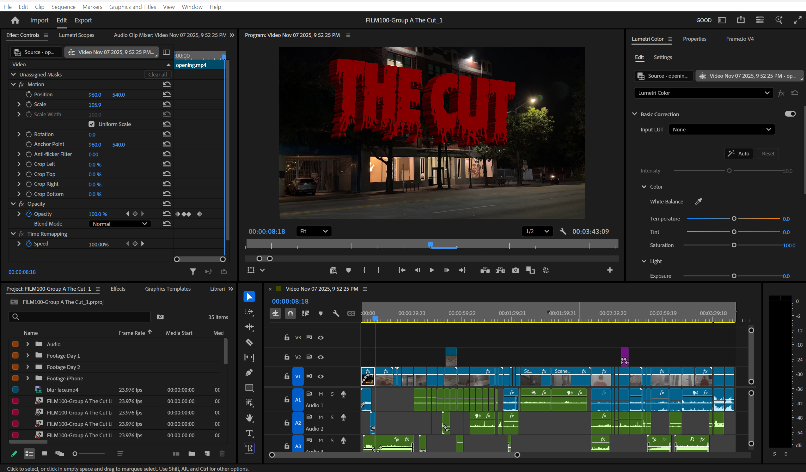This screenshot has width=806, height=472.
Task: Click the Go to In point icon
Action: (x=402, y=270)
